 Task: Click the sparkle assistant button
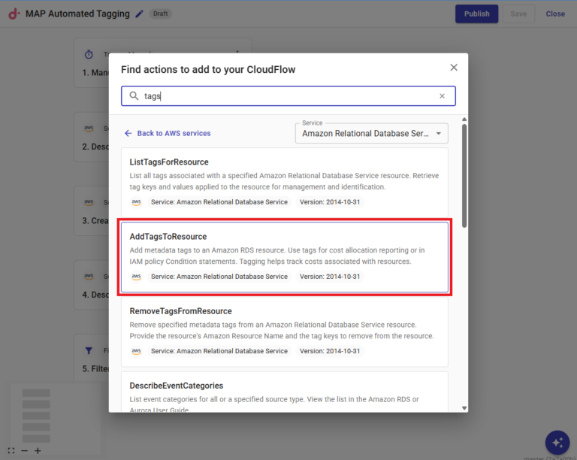point(557,442)
